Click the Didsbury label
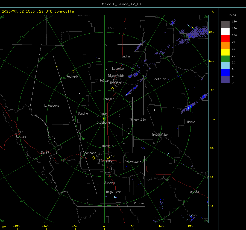 [x=103, y=123]
